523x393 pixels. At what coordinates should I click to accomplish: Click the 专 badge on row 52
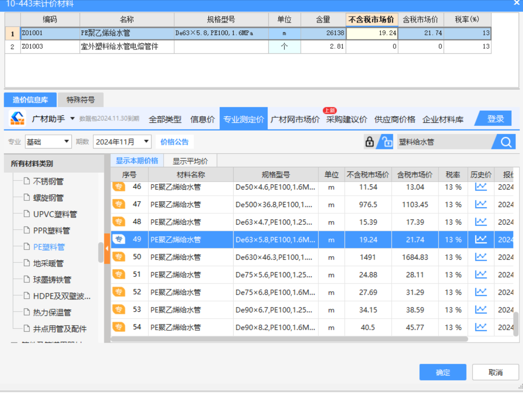point(119,292)
